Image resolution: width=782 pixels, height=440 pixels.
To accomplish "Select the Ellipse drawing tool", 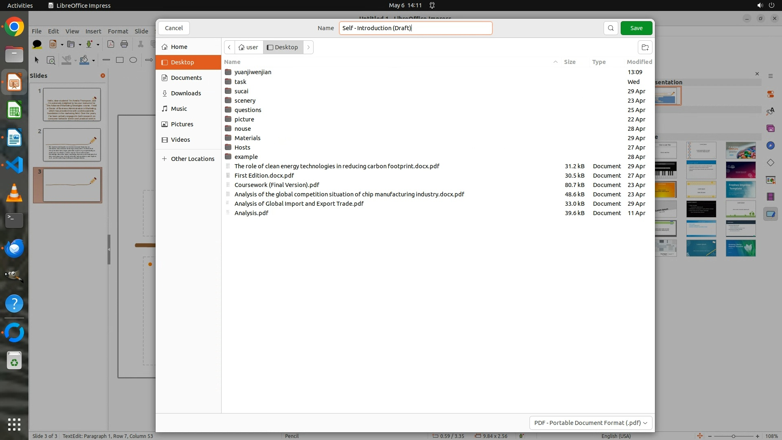I will pyautogui.click(x=133, y=60).
